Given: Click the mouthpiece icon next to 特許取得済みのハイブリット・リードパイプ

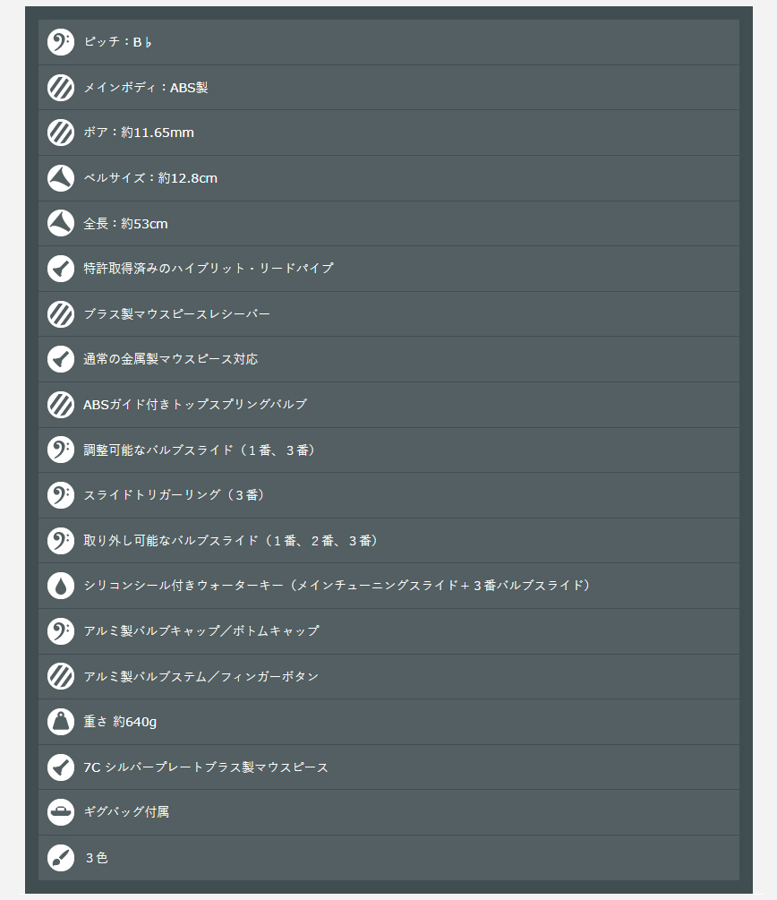Looking at the screenshot, I should pyautogui.click(x=61, y=269).
